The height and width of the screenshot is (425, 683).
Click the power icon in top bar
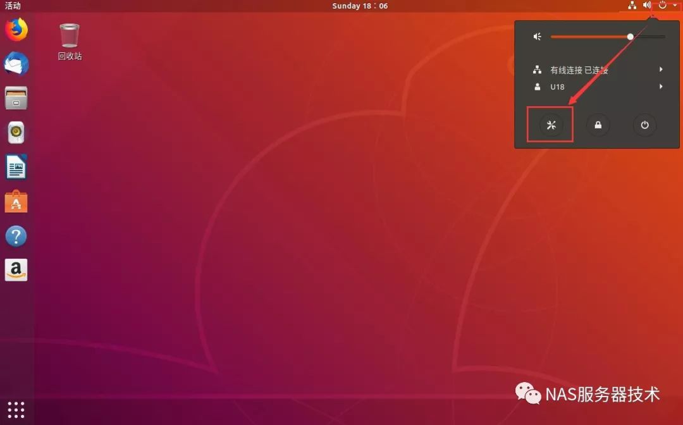pos(662,5)
